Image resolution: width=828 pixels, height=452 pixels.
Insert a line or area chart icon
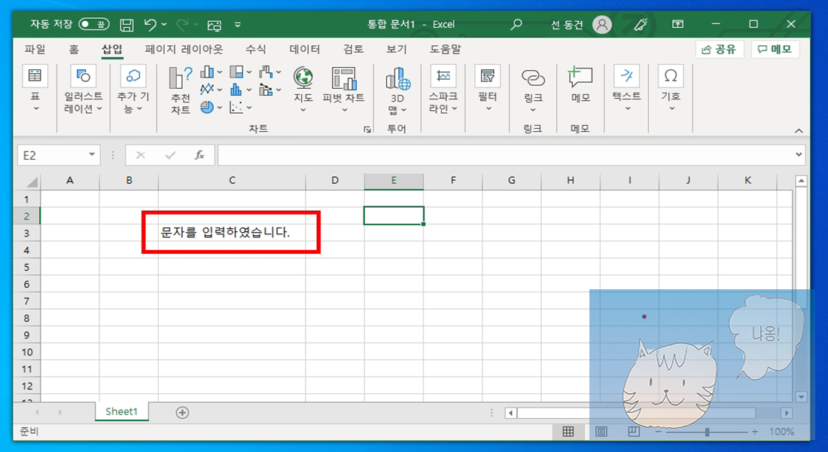coord(208,90)
